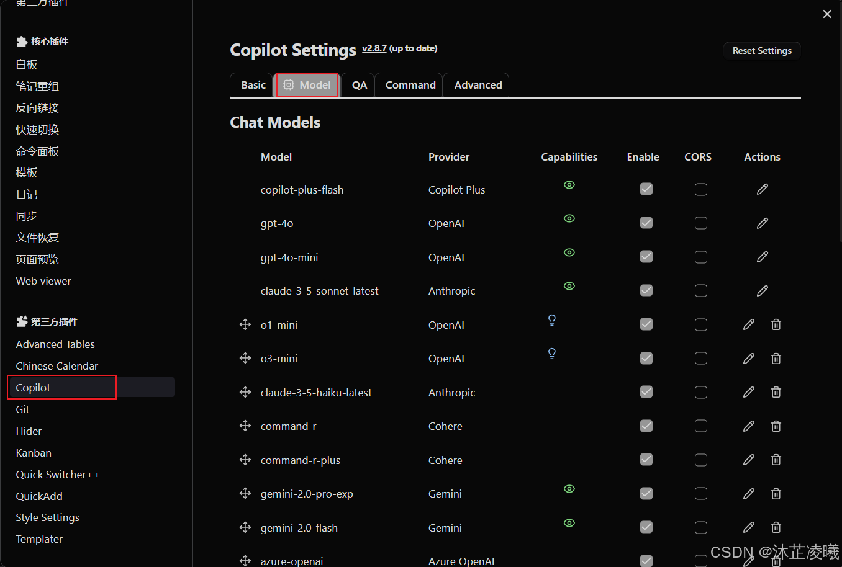842x567 pixels.
Task: Open the Advanced tab
Action: 478,85
